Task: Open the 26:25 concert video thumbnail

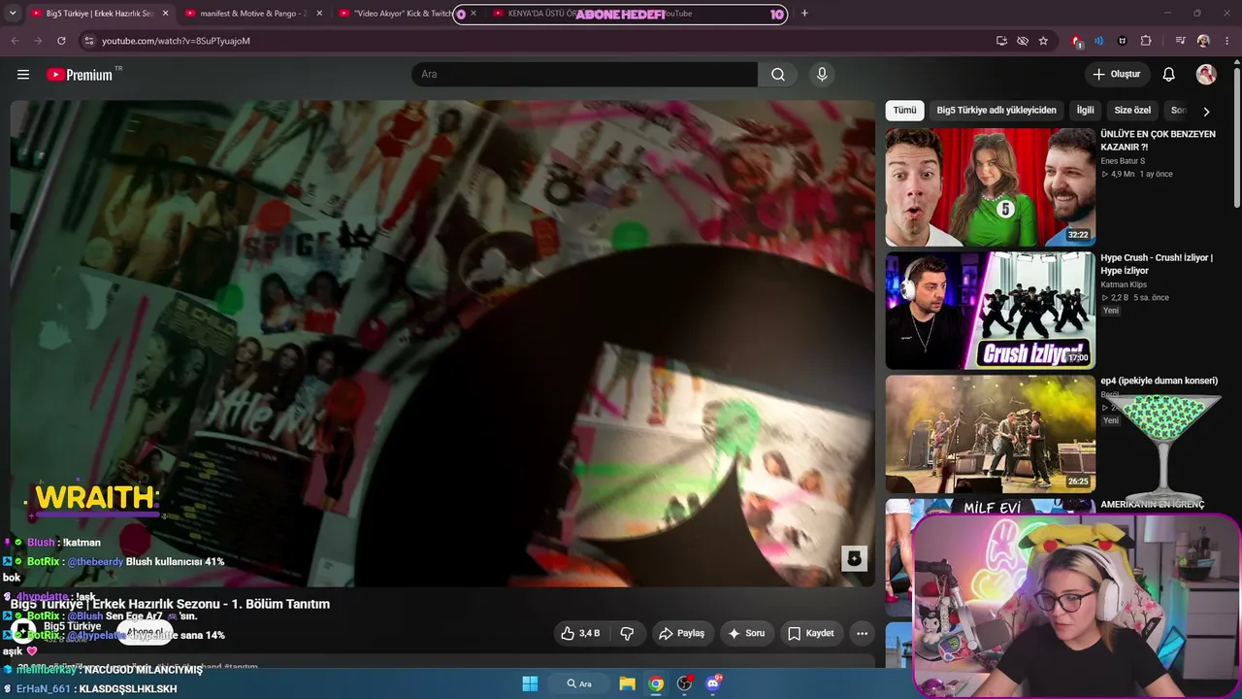Action: click(x=990, y=434)
